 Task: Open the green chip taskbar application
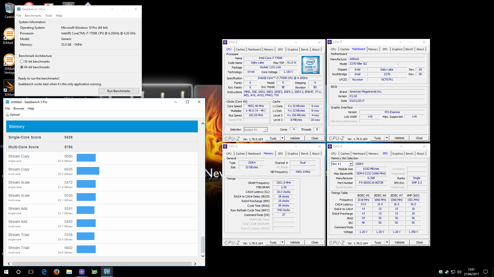94,272
